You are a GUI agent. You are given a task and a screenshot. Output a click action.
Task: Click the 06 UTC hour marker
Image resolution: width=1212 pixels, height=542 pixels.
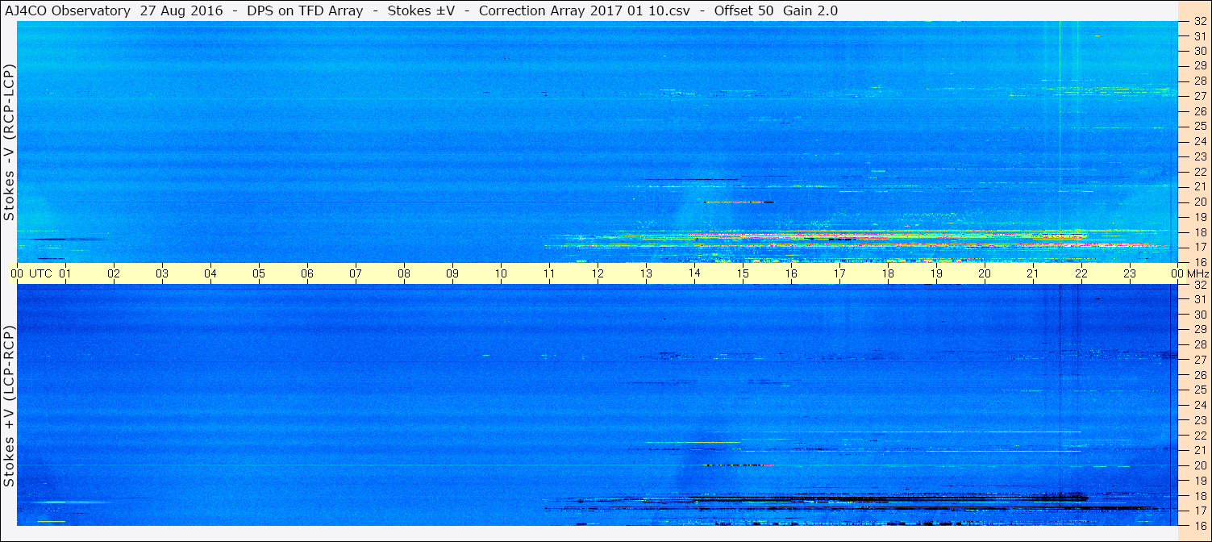coord(307,273)
